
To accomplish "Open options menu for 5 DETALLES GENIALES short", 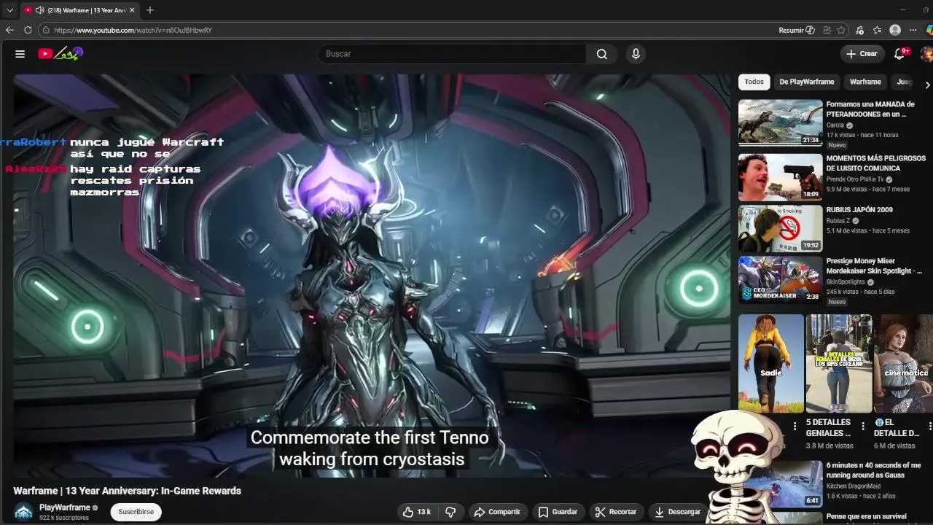I will [863, 426].
